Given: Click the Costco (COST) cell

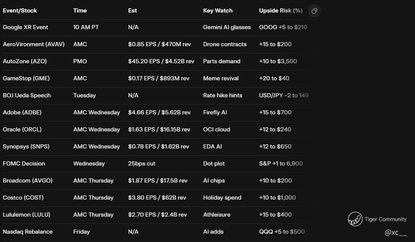Looking at the screenshot, I should [23, 198].
